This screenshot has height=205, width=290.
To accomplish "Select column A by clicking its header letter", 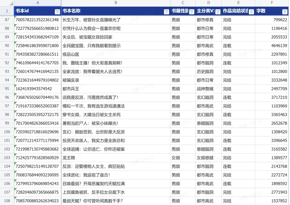I will 38,3.
